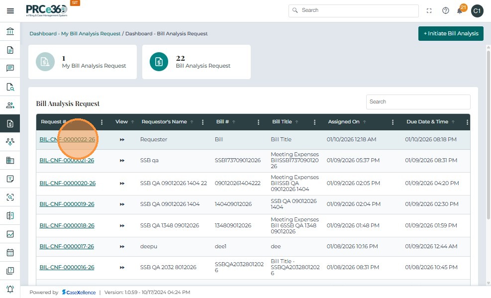Click the notifications bell icon
Viewport: 491px width, 298px height.
[460, 11]
